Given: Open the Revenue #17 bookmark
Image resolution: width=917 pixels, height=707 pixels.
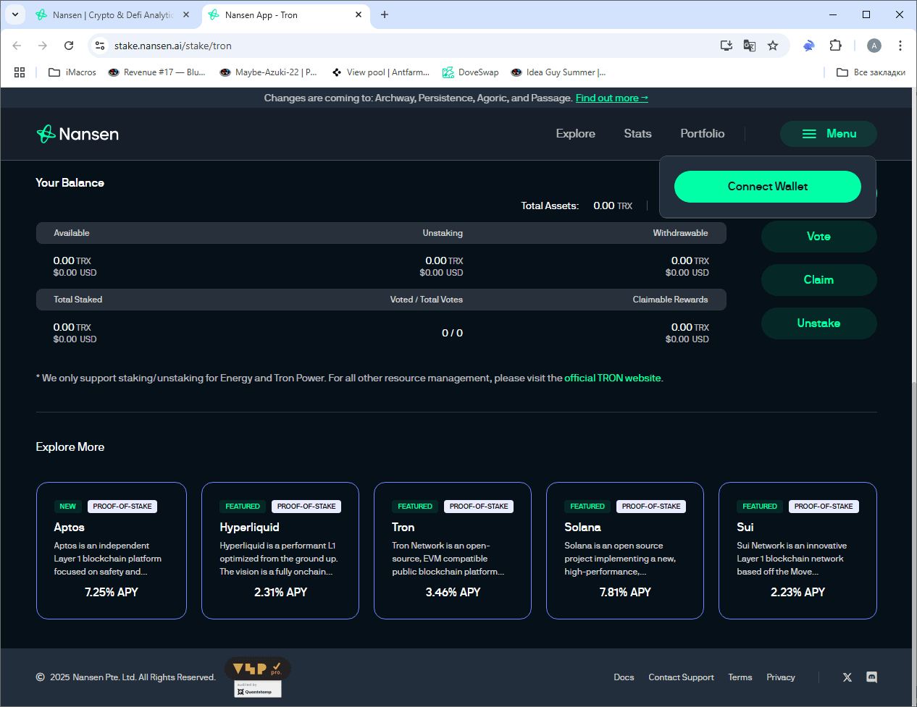Looking at the screenshot, I should (156, 72).
